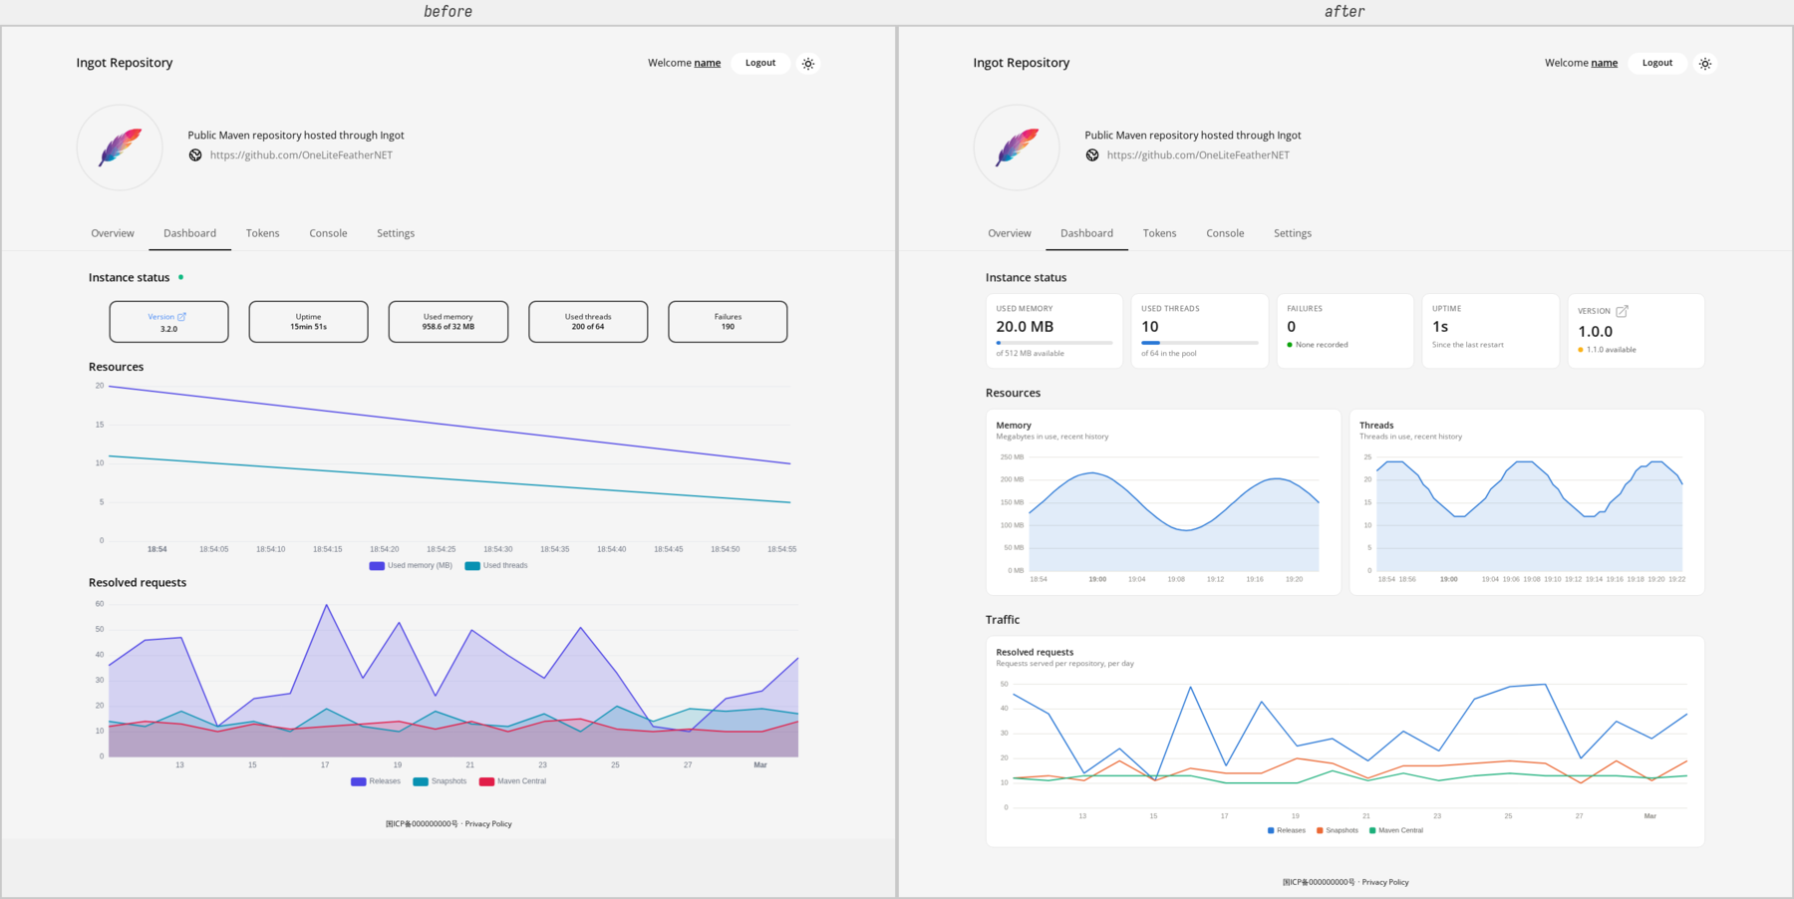Click the UPTIME '1s' value in after panel
The width and height of the screenshot is (1794, 899).
point(1440,327)
